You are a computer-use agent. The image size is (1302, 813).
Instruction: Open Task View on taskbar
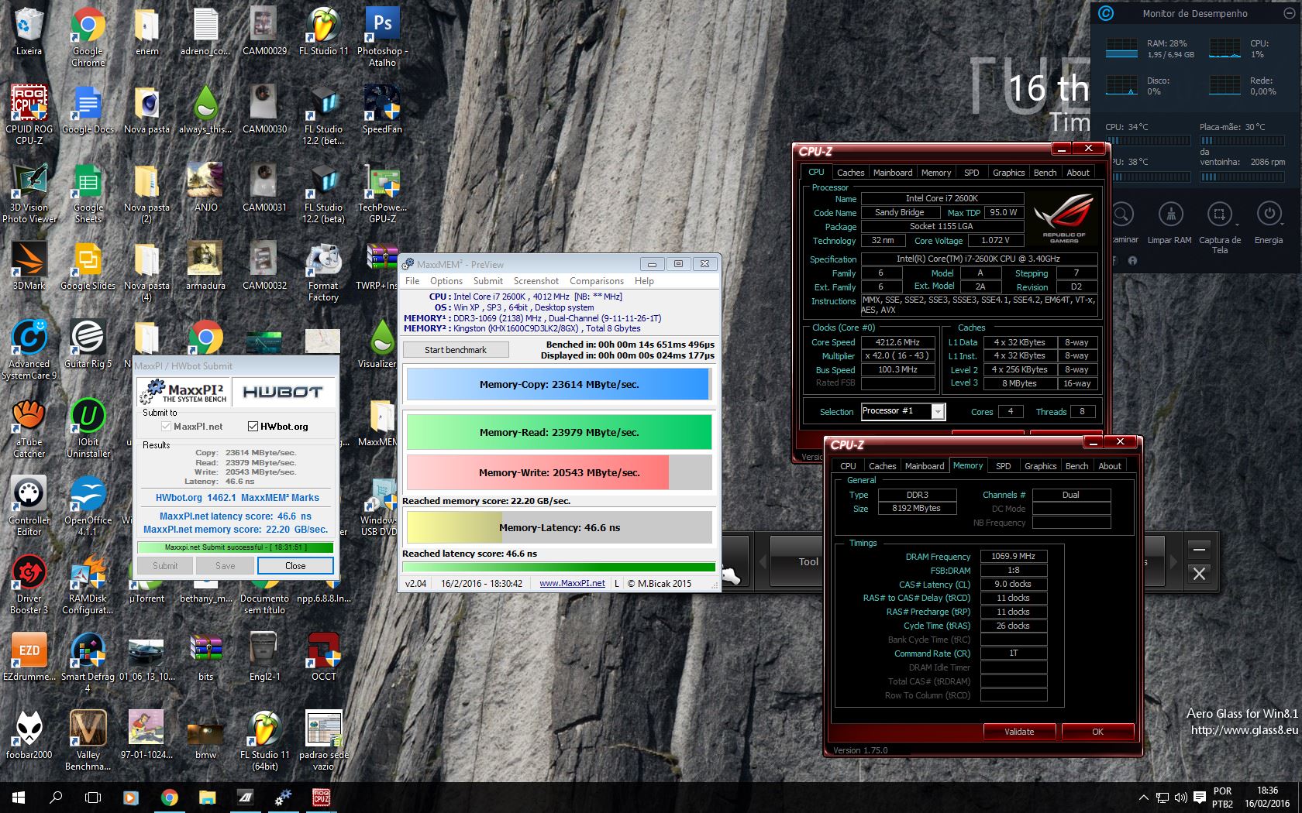click(93, 797)
